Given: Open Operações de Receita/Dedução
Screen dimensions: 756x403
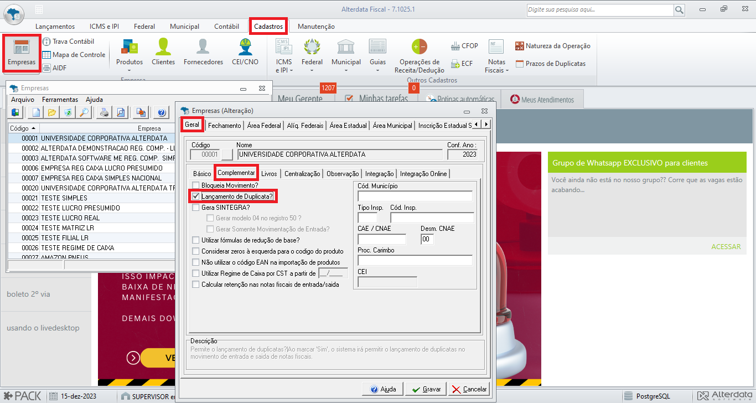Looking at the screenshot, I should click(x=419, y=55).
